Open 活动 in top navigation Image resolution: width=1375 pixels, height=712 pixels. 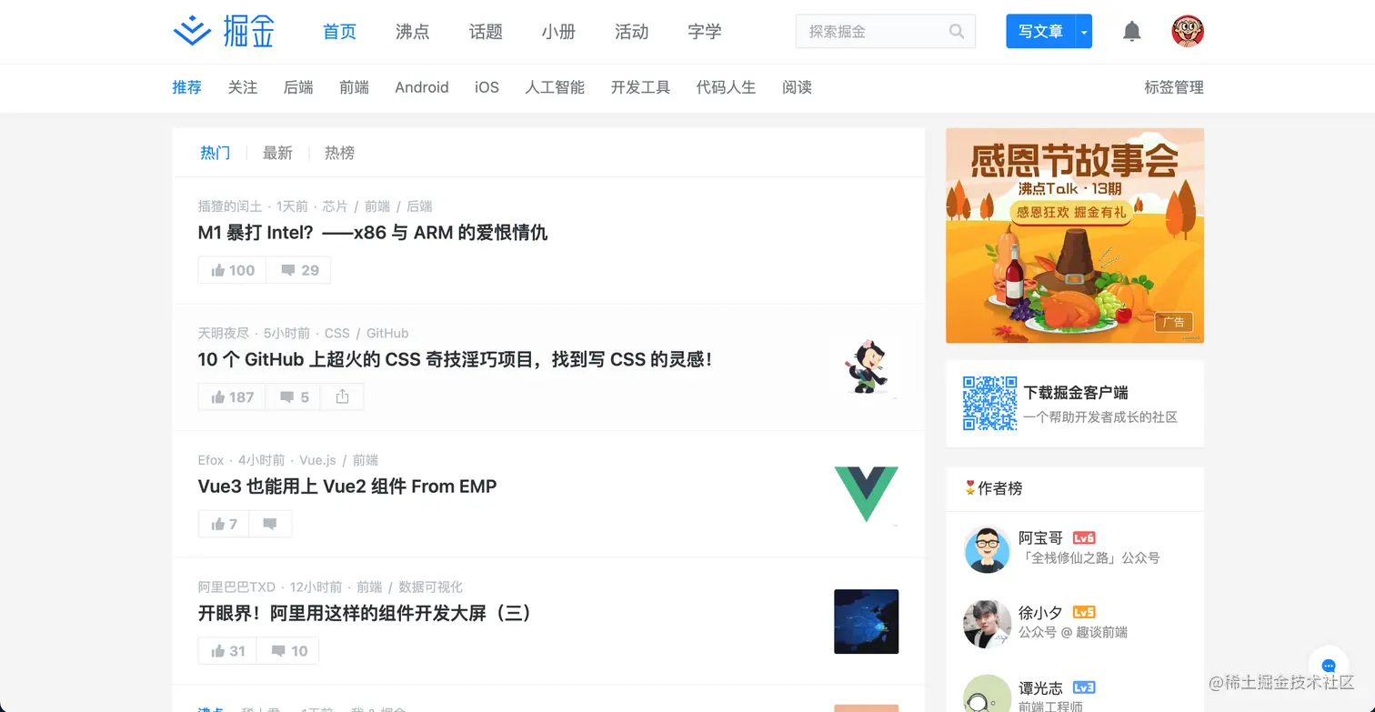pyautogui.click(x=631, y=32)
